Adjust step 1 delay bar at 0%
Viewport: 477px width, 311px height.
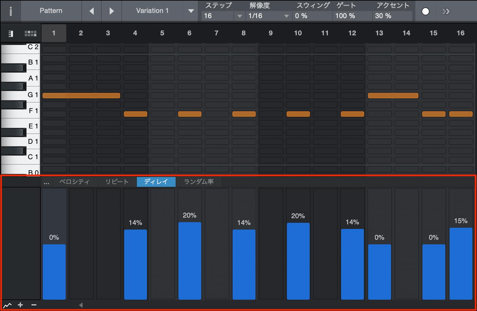click(54, 272)
